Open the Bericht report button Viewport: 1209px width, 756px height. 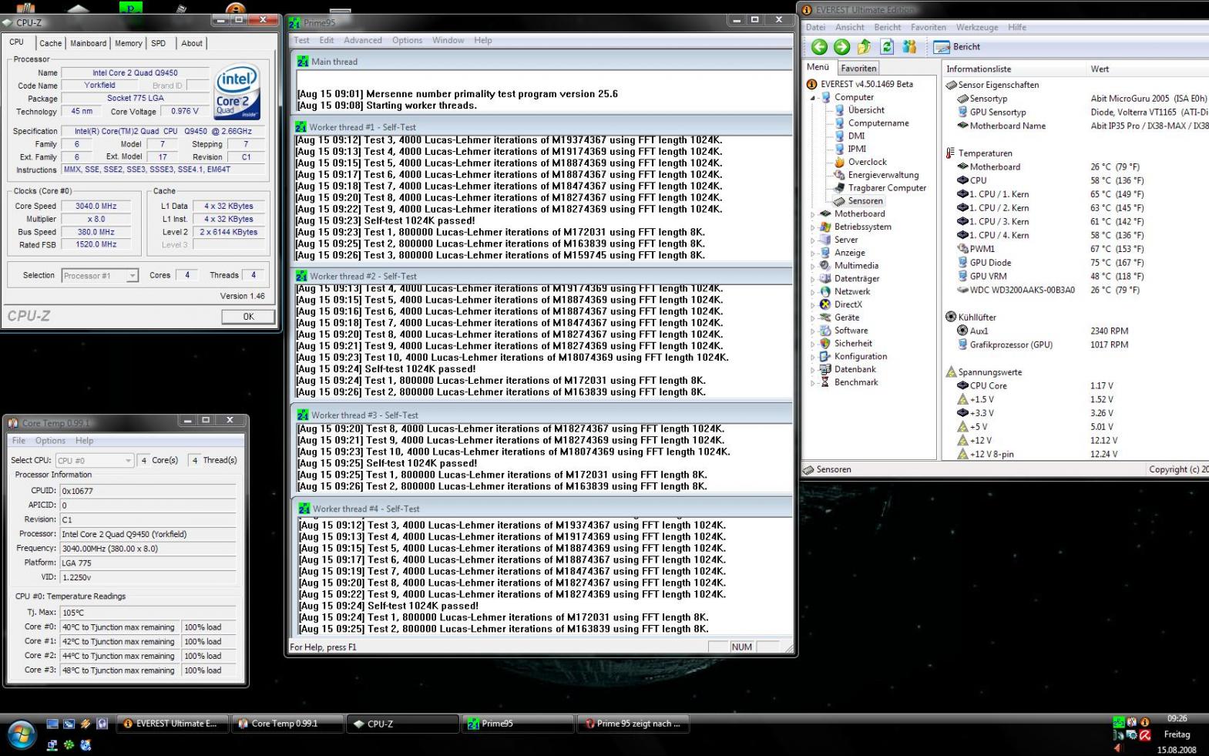(x=957, y=47)
